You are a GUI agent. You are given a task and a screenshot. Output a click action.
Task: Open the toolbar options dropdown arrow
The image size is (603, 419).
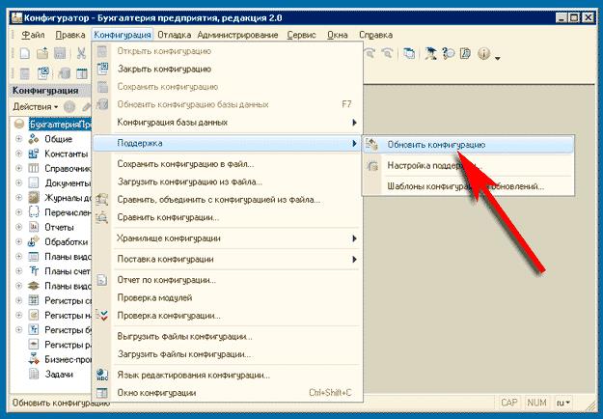pos(498,57)
